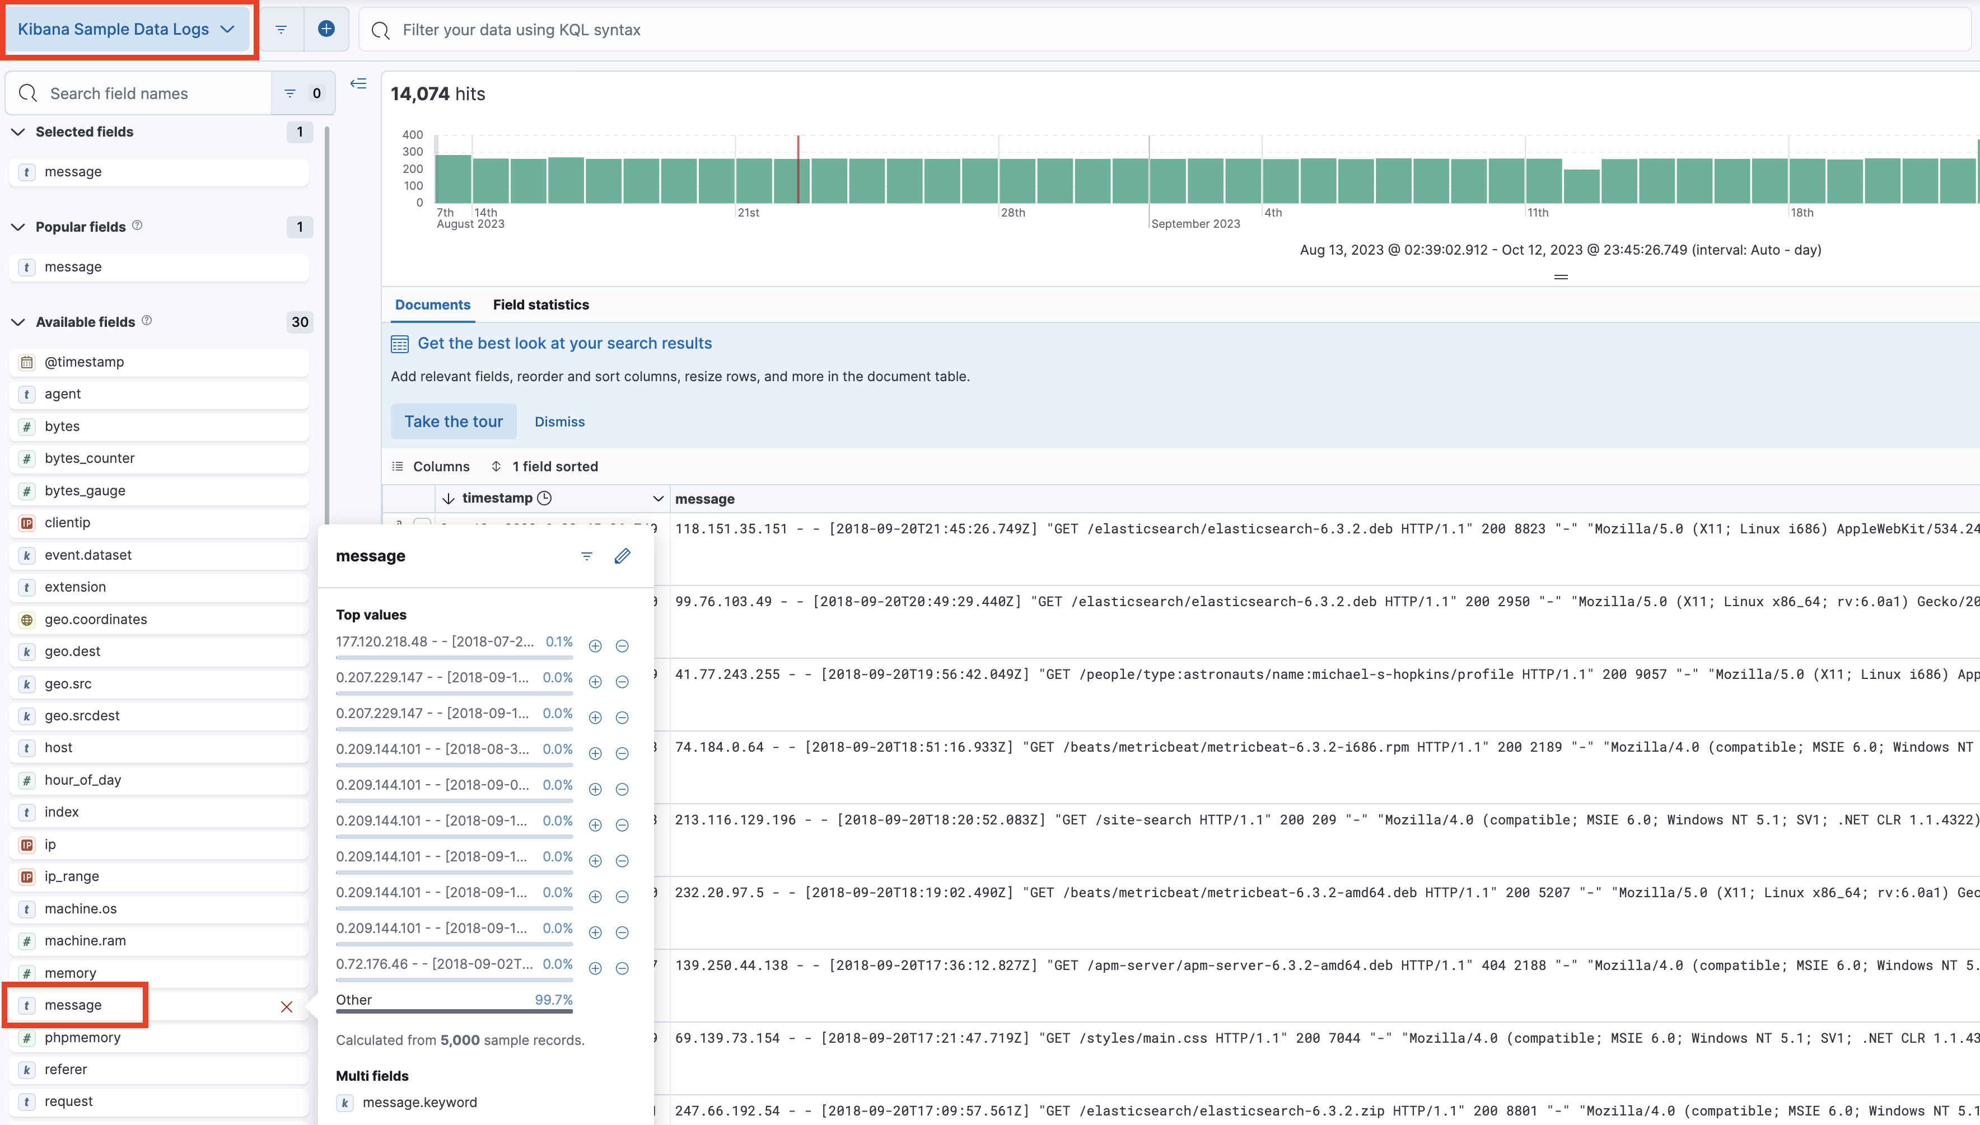Viewport: 1980px width, 1125px height.
Task: Open the request field
Action: point(159,1102)
